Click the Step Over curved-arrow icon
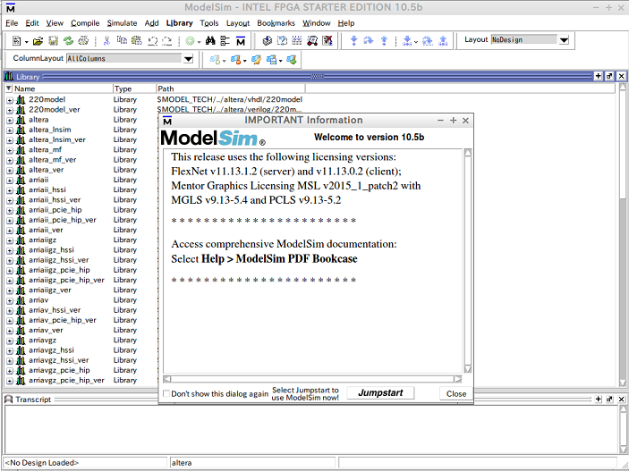This screenshot has width=629, height=471. pyautogui.click(x=369, y=40)
